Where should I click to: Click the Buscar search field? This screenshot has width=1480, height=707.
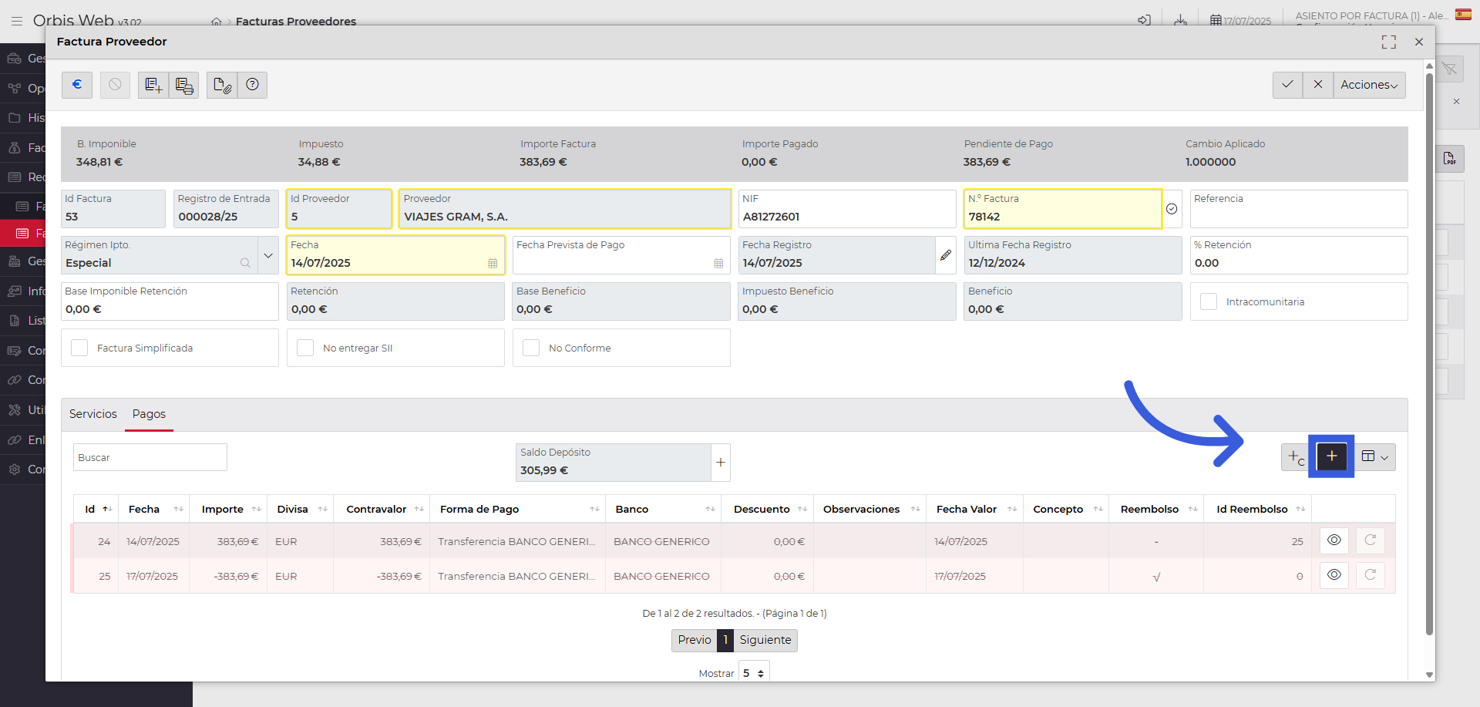pos(150,457)
